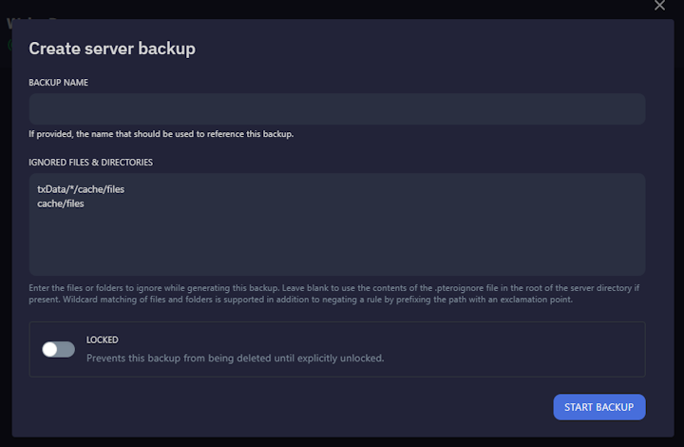
Task: Click the Start Backup button
Action: [x=598, y=407]
